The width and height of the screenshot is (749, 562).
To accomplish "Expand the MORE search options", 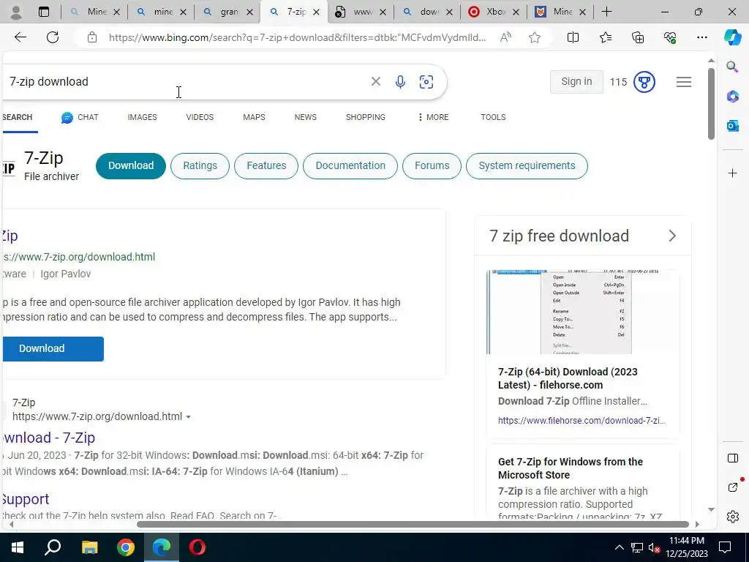I will pos(433,118).
